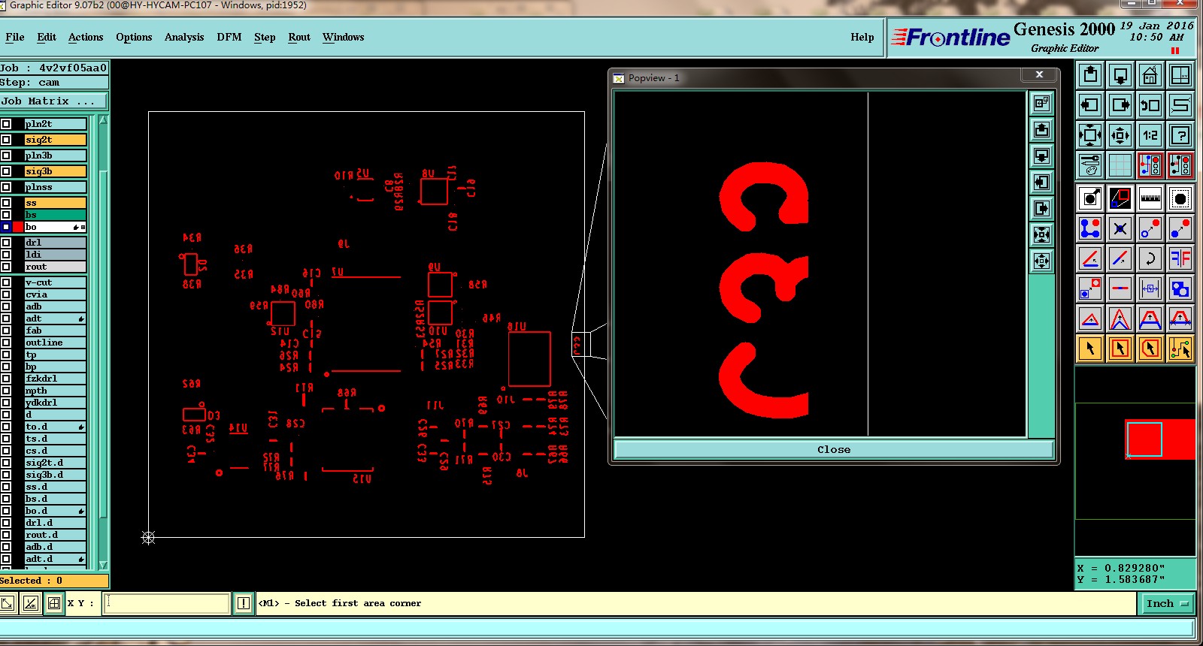Click the pan left arrow icon

[x=1090, y=105]
